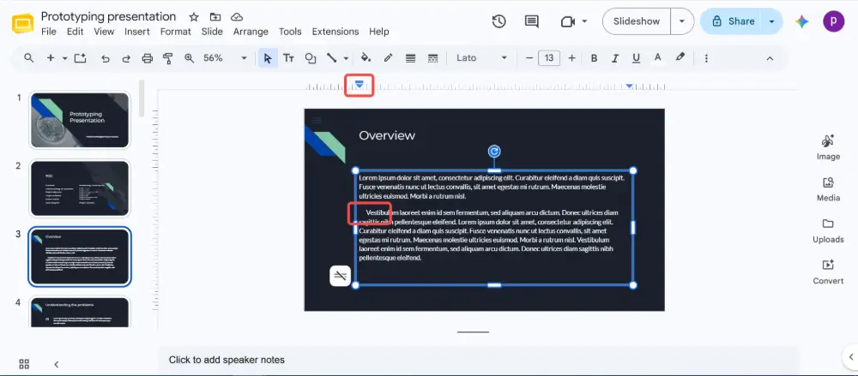Choose the Select arrow cursor tool
The height and width of the screenshot is (376, 858).
(268, 58)
